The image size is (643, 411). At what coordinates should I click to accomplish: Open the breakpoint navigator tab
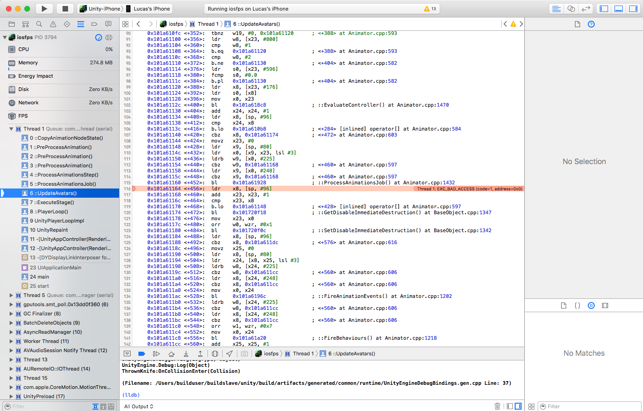(x=94, y=24)
